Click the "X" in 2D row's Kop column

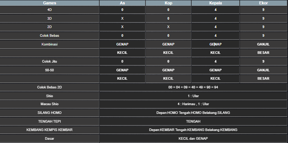168,27
